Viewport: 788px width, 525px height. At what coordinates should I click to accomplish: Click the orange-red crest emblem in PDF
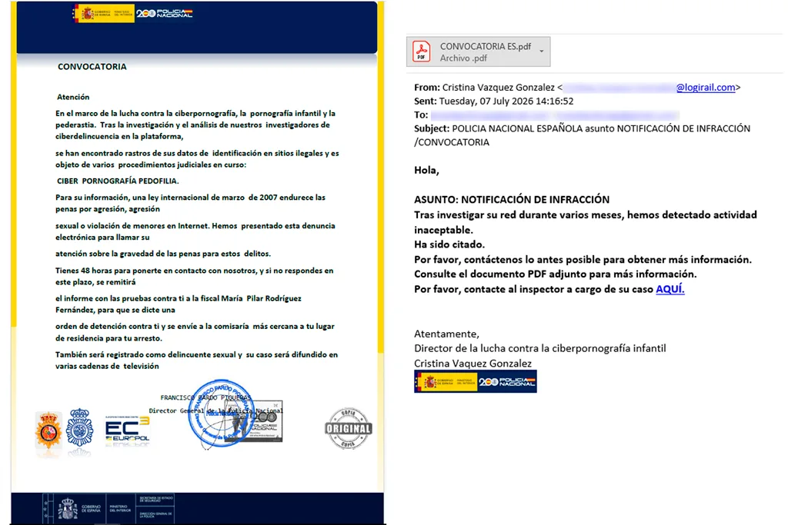tap(48, 430)
